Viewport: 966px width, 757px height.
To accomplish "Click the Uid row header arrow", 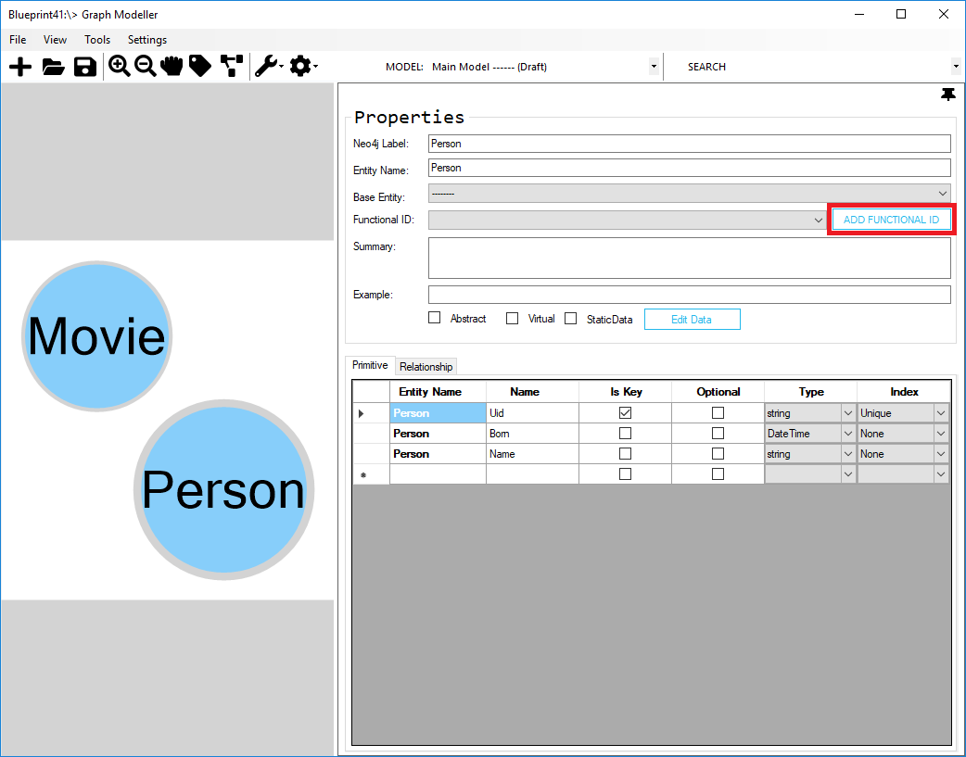I will [x=371, y=412].
